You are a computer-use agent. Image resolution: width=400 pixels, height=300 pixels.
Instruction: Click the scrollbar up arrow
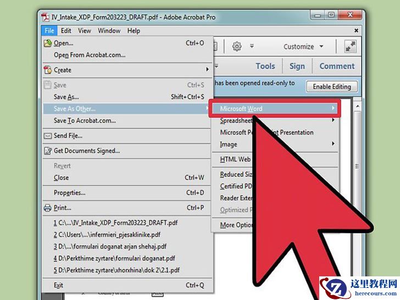pyautogui.click(x=358, y=106)
